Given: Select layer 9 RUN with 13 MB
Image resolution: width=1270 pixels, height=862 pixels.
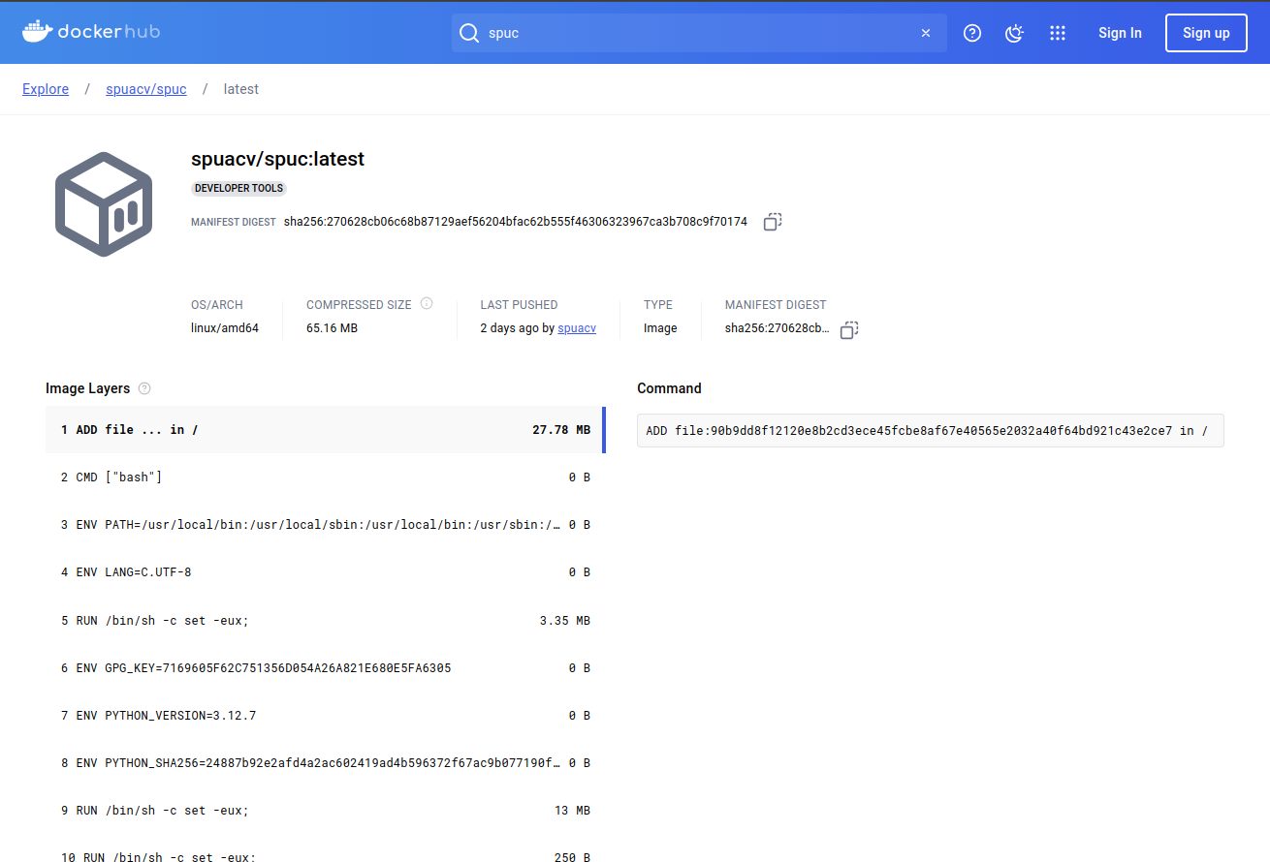Looking at the screenshot, I should coord(326,811).
